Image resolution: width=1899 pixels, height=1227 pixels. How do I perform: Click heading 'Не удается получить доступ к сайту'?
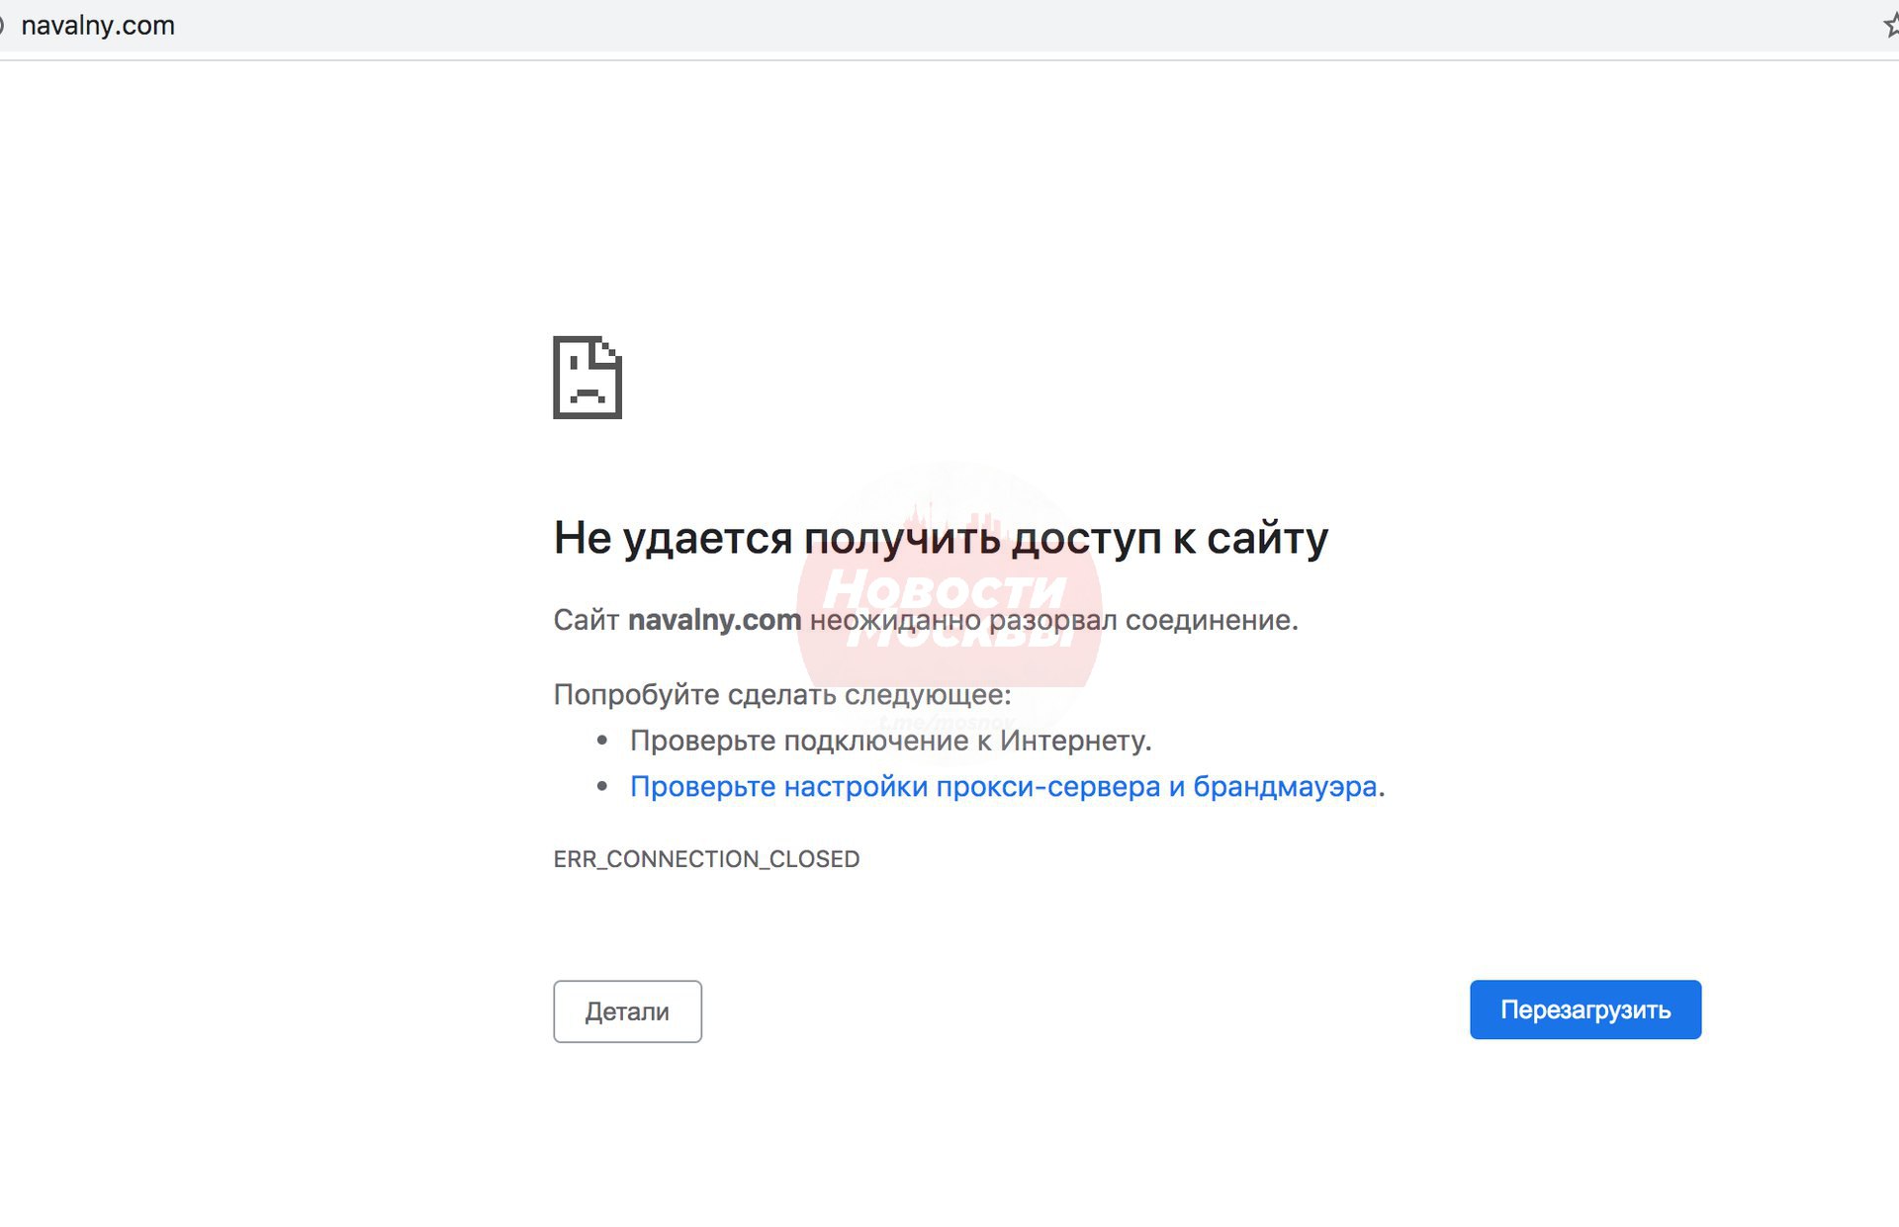(x=941, y=538)
